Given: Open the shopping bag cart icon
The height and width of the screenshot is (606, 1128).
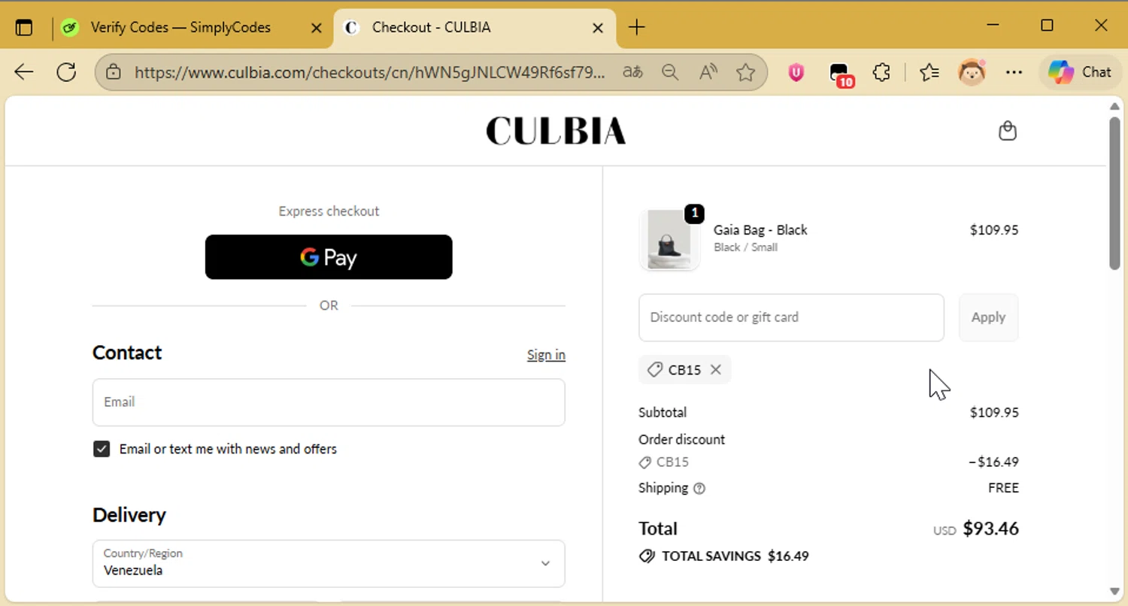Looking at the screenshot, I should tap(1008, 131).
